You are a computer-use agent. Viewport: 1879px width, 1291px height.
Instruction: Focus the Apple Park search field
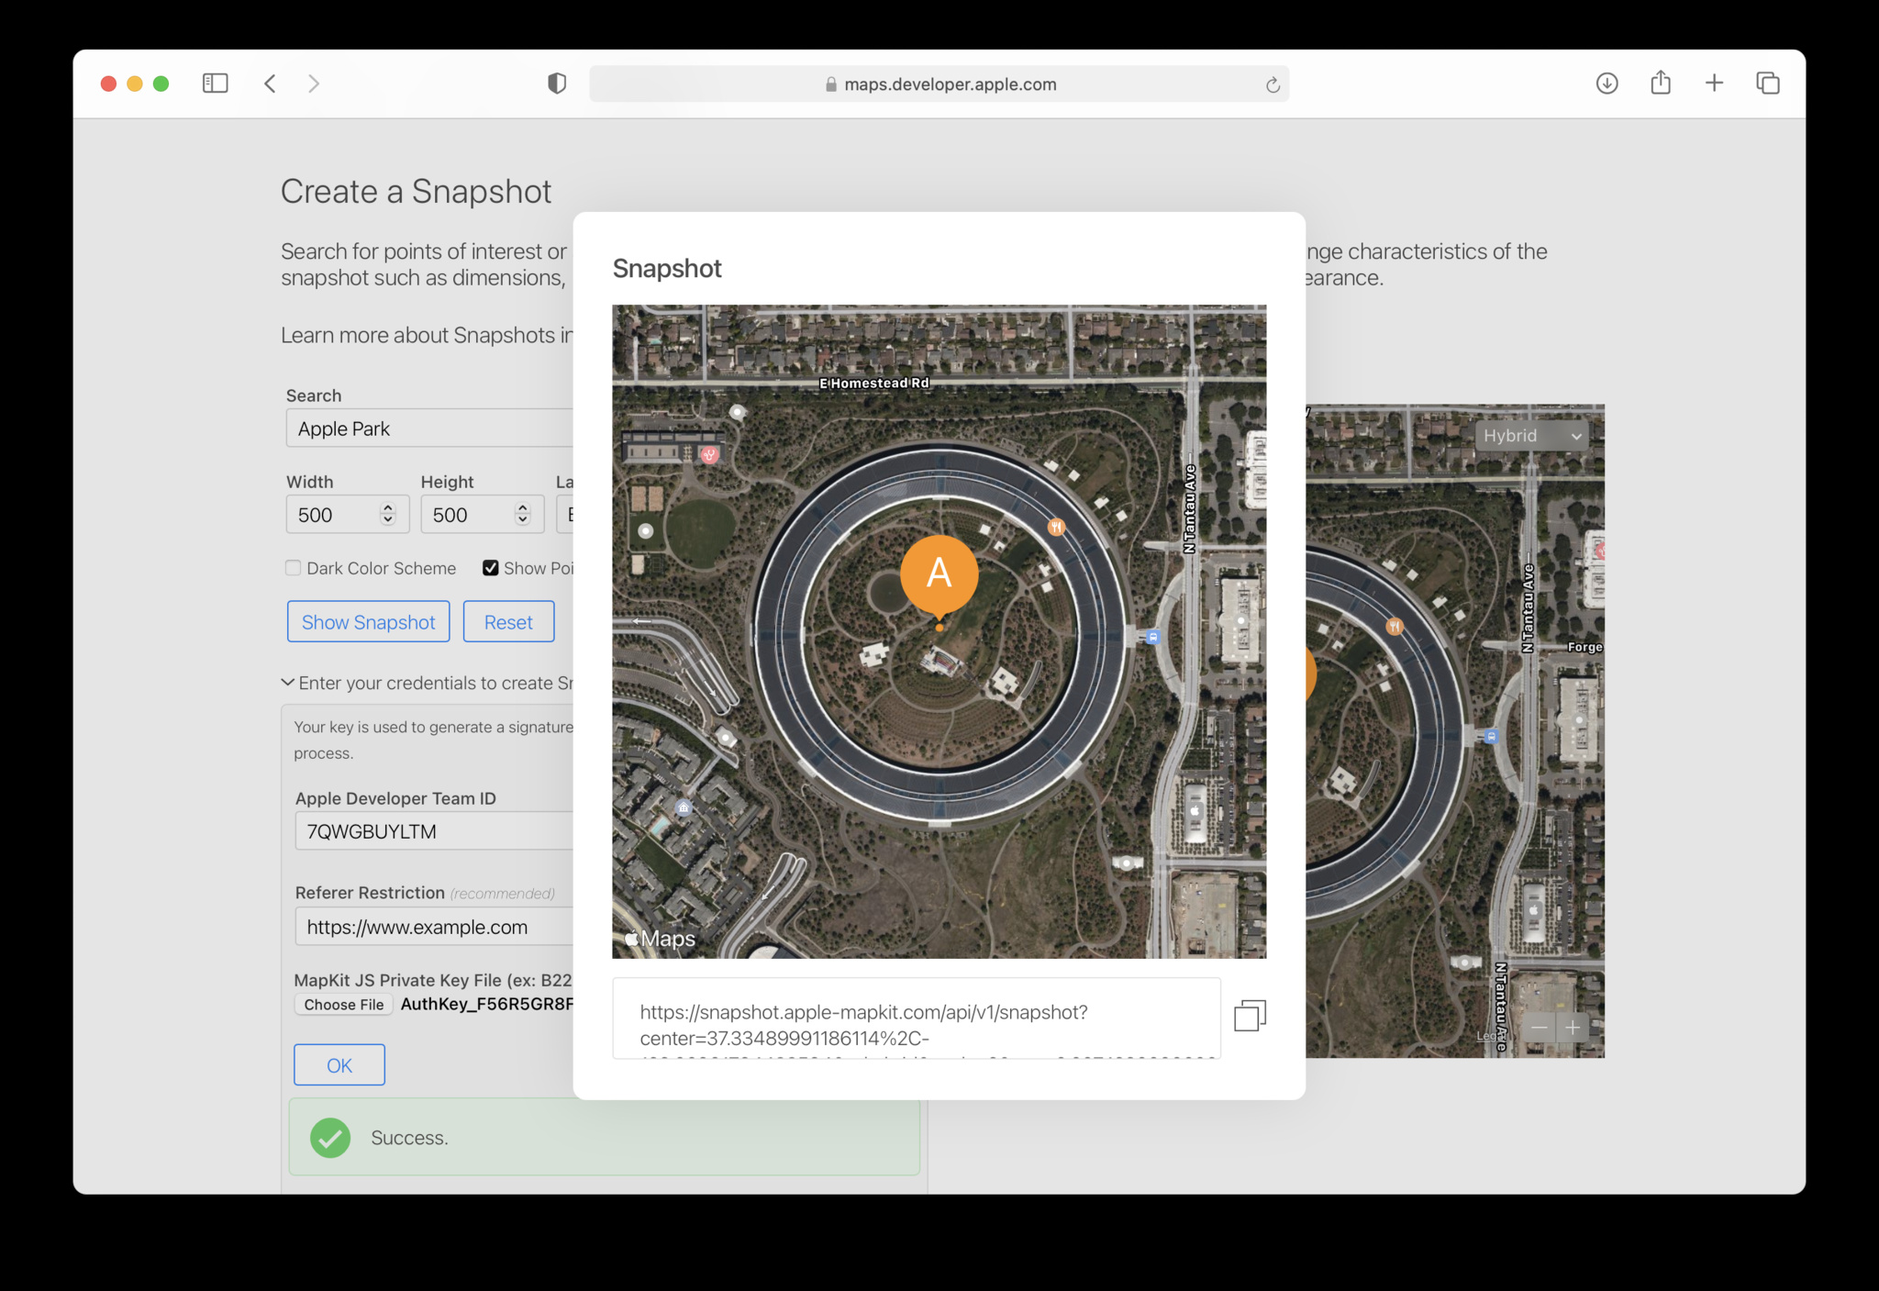point(429,428)
